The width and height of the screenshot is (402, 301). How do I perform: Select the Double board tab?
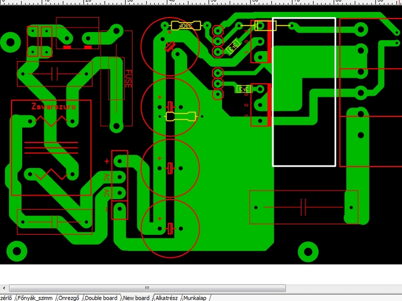(x=101, y=298)
